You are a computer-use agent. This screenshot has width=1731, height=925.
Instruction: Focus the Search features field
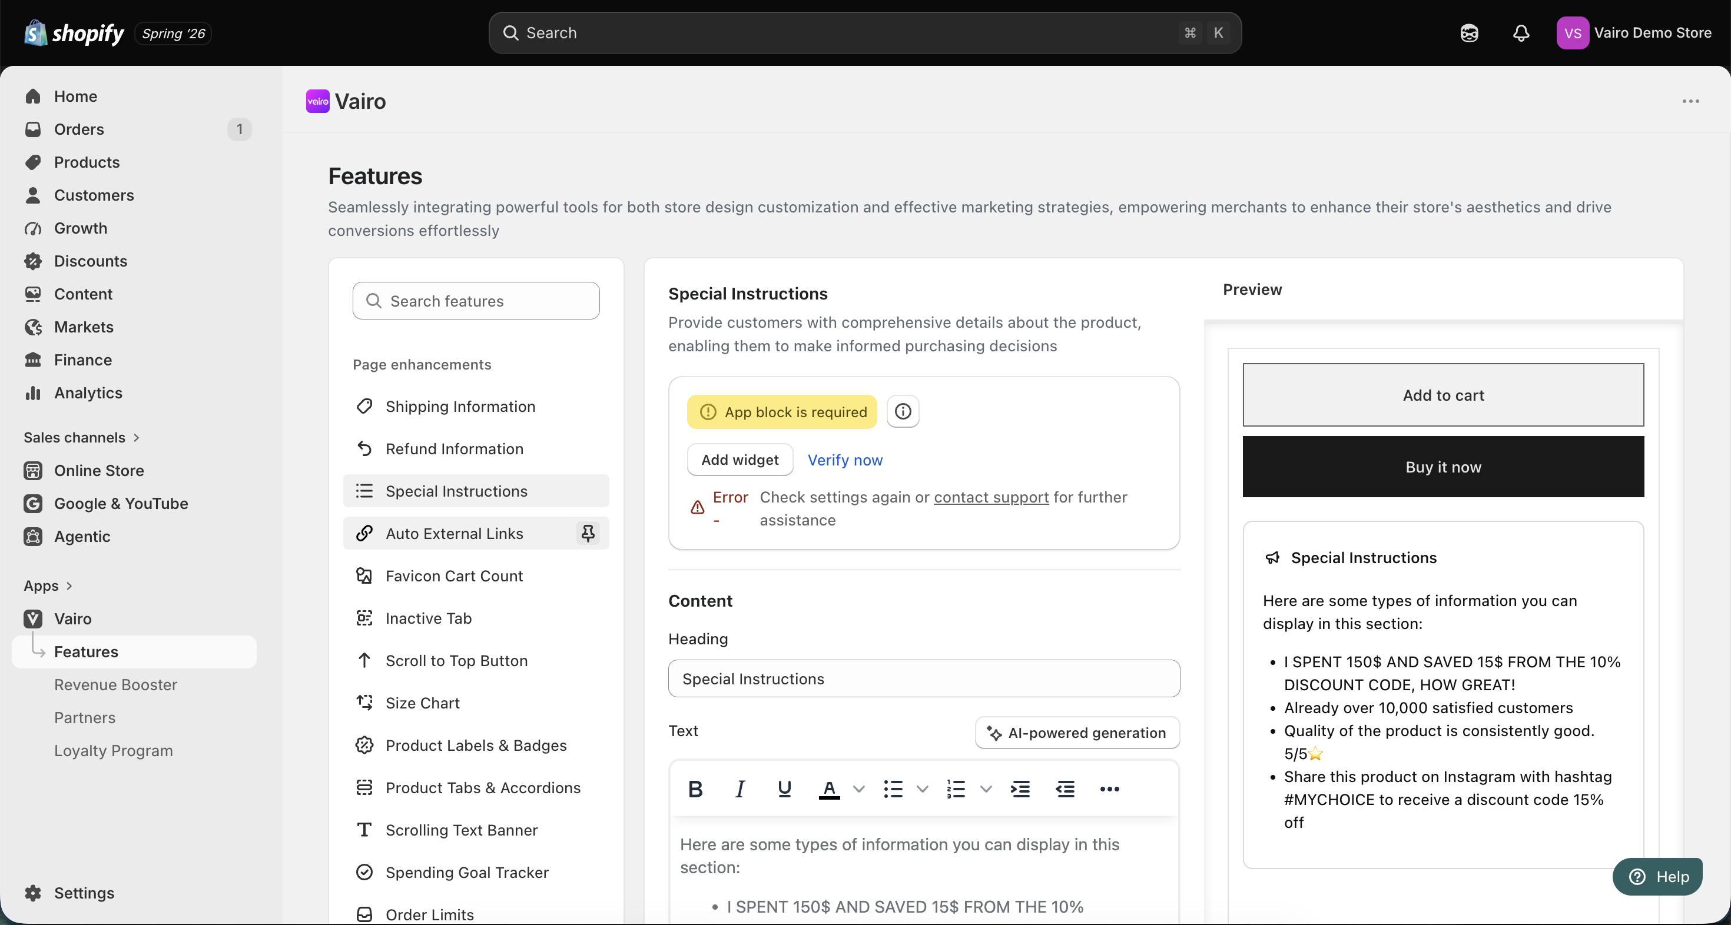click(476, 300)
